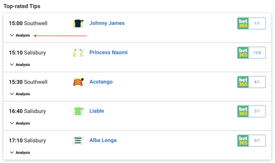275x163 pixels.
Task: Select the 2/1 odds for Liable
Action: tap(257, 111)
